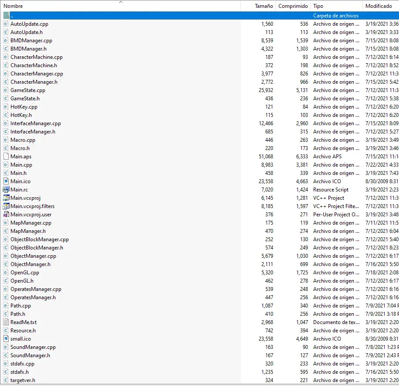Select the file name CharacterManager.cpp
The width and height of the screenshot is (399, 386).
[x=37, y=74]
